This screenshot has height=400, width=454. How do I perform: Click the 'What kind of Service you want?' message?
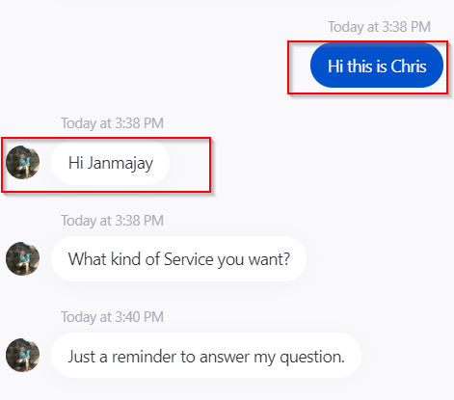tap(178, 259)
